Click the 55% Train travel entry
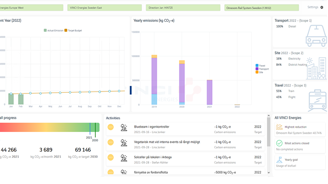The width and height of the screenshot is (328, 184). pos(285,91)
